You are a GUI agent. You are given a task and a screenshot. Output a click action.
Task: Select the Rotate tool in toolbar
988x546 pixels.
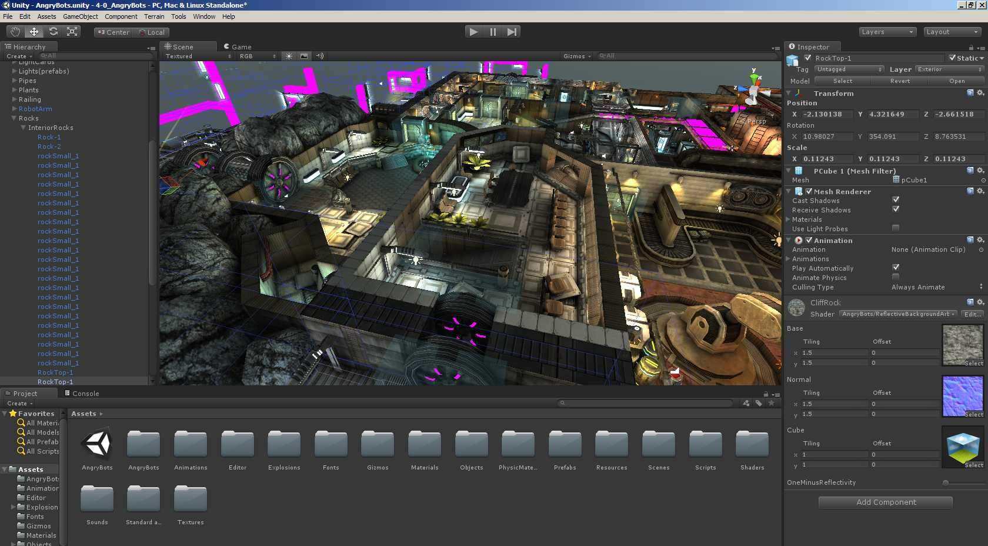point(53,32)
